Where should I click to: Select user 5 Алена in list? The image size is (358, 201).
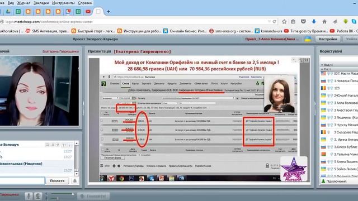coord(340,161)
